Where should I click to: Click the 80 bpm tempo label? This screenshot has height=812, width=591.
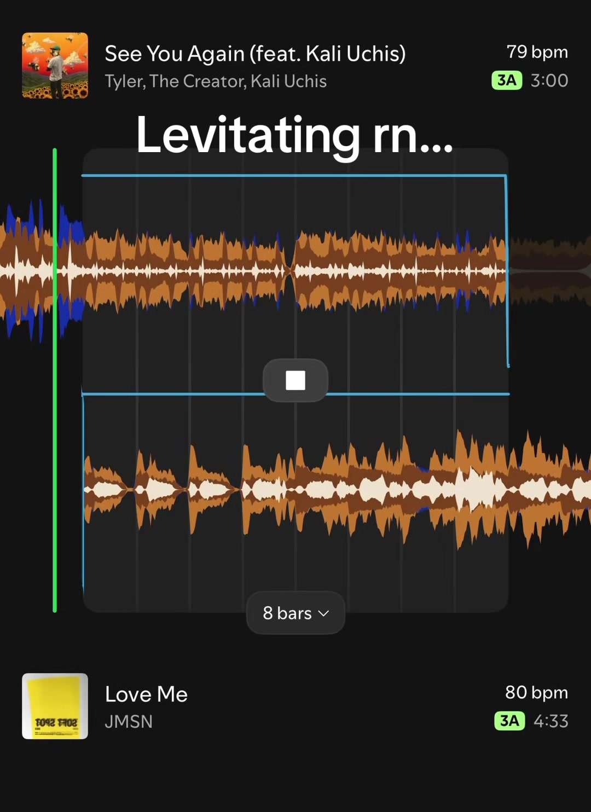point(536,693)
